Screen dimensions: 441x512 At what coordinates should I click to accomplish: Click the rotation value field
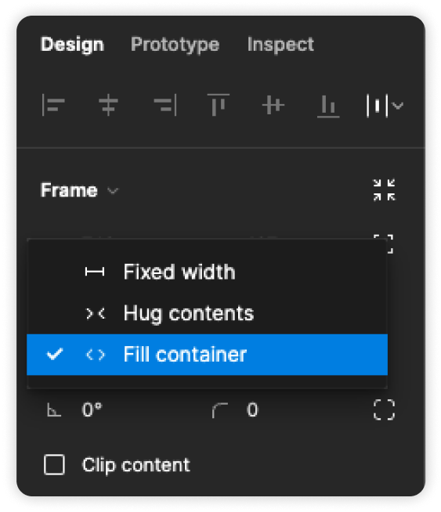point(92,409)
